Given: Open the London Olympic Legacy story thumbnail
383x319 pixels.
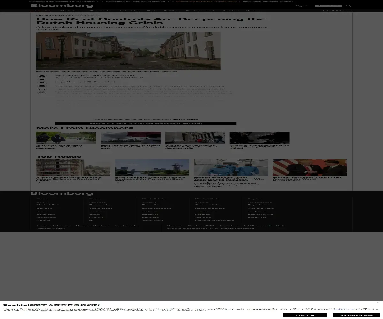Looking at the screenshot, I should pos(152,168).
